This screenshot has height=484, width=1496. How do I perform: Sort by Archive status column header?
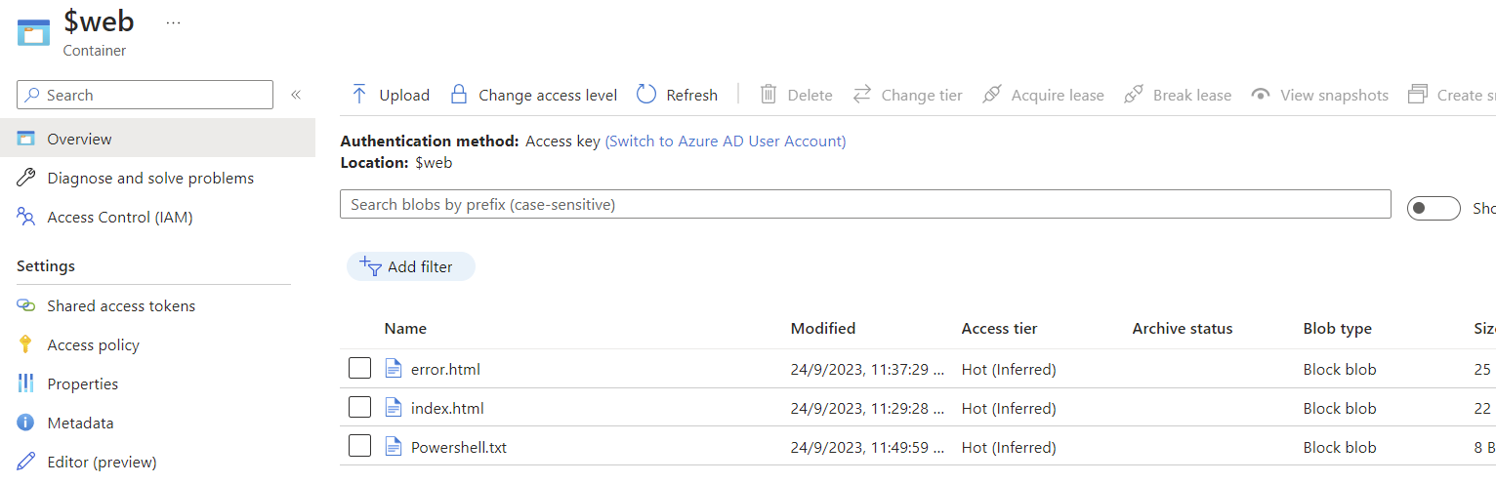pyautogui.click(x=1183, y=328)
